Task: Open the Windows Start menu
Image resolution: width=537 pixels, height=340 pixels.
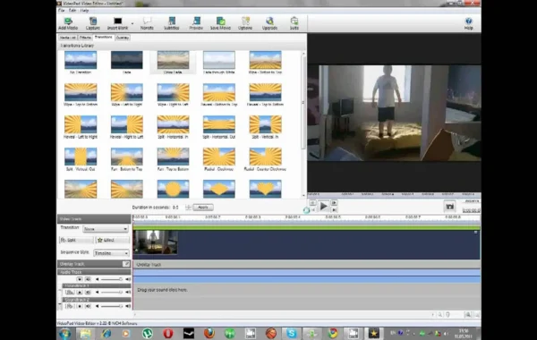Action: pos(64,333)
